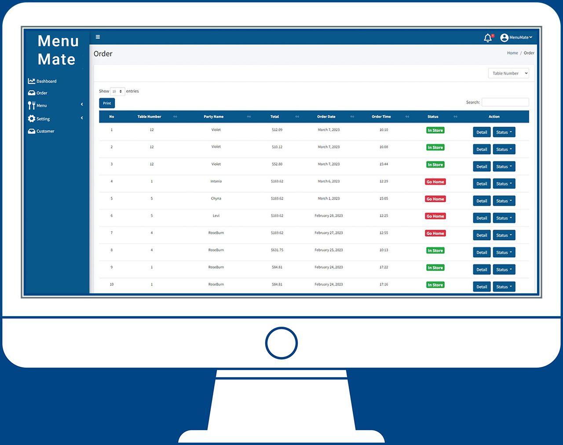Open Customer in the sidebar
Screen dimensions: 563x445
[x=45, y=131]
